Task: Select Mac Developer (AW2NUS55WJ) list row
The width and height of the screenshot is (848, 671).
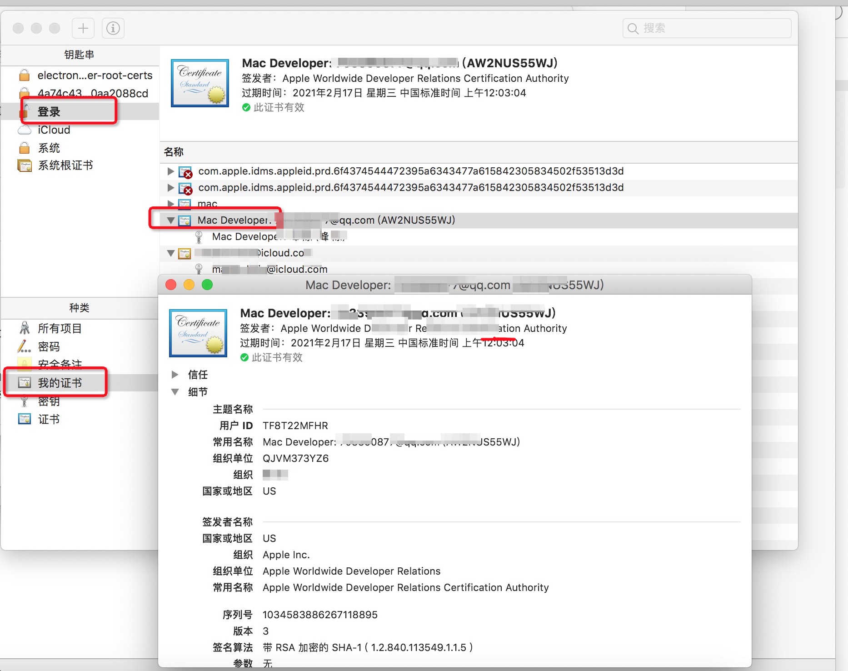Action: [x=479, y=220]
